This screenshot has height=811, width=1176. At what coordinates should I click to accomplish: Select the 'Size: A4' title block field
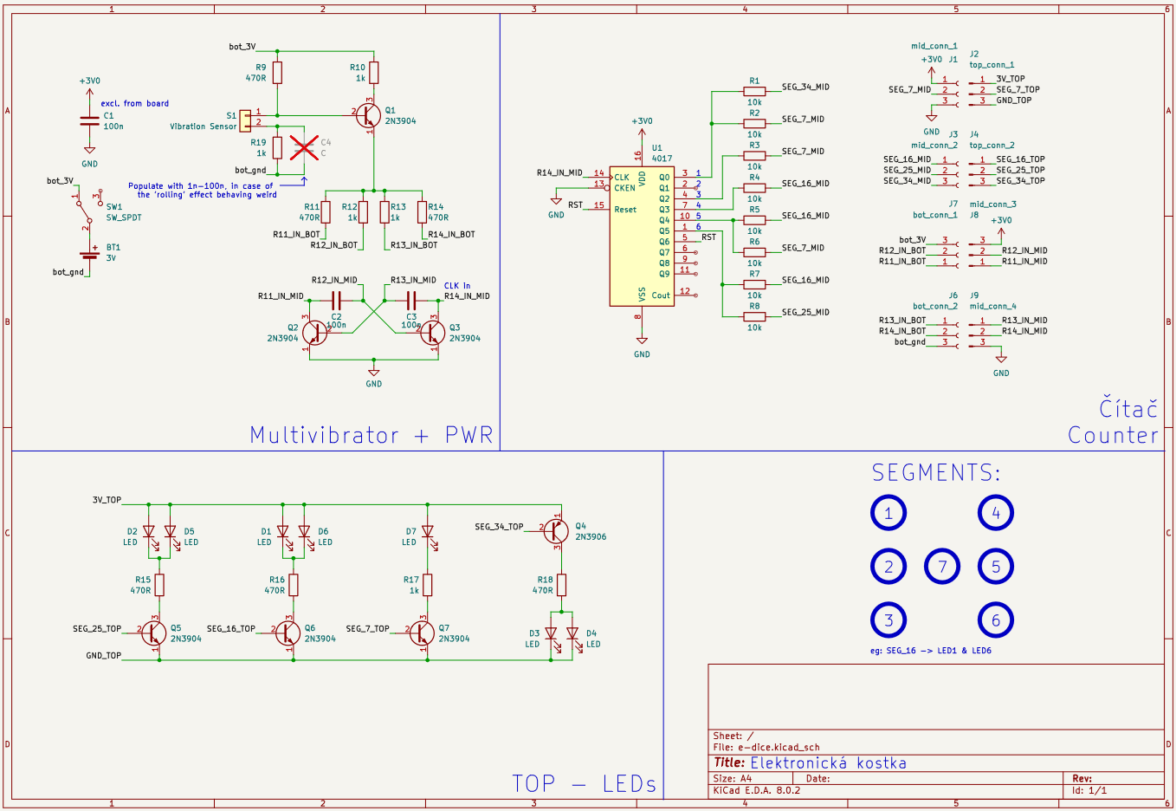pyautogui.click(x=733, y=779)
